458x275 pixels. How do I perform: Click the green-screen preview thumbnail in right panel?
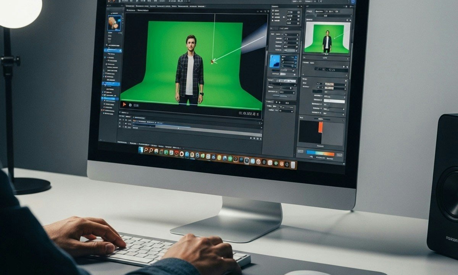coord(327,37)
